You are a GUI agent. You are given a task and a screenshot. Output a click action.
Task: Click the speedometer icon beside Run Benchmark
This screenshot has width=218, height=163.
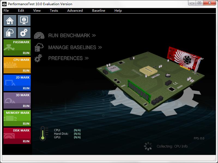coord(39,36)
